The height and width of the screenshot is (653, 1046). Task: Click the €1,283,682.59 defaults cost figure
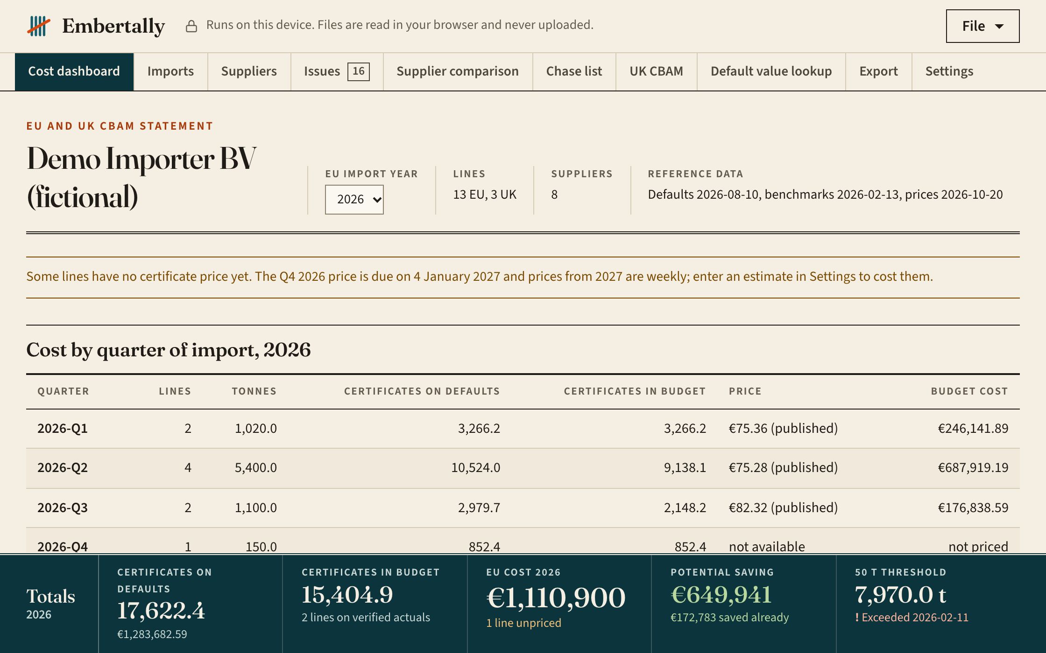coord(152,634)
